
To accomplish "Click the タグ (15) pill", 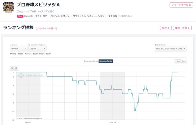I will coord(112,16).
